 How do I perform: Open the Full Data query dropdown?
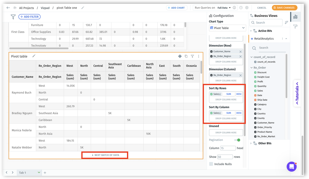coord(224,8)
